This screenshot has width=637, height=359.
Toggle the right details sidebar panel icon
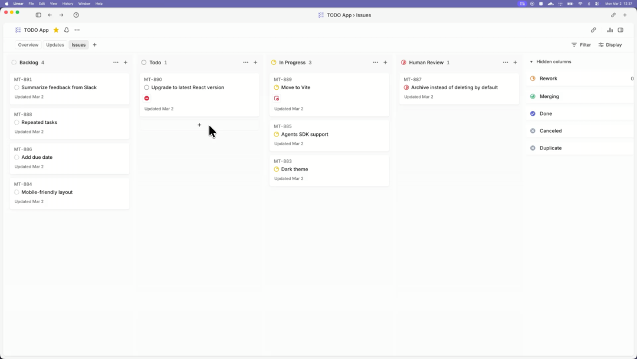click(x=620, y=30)
